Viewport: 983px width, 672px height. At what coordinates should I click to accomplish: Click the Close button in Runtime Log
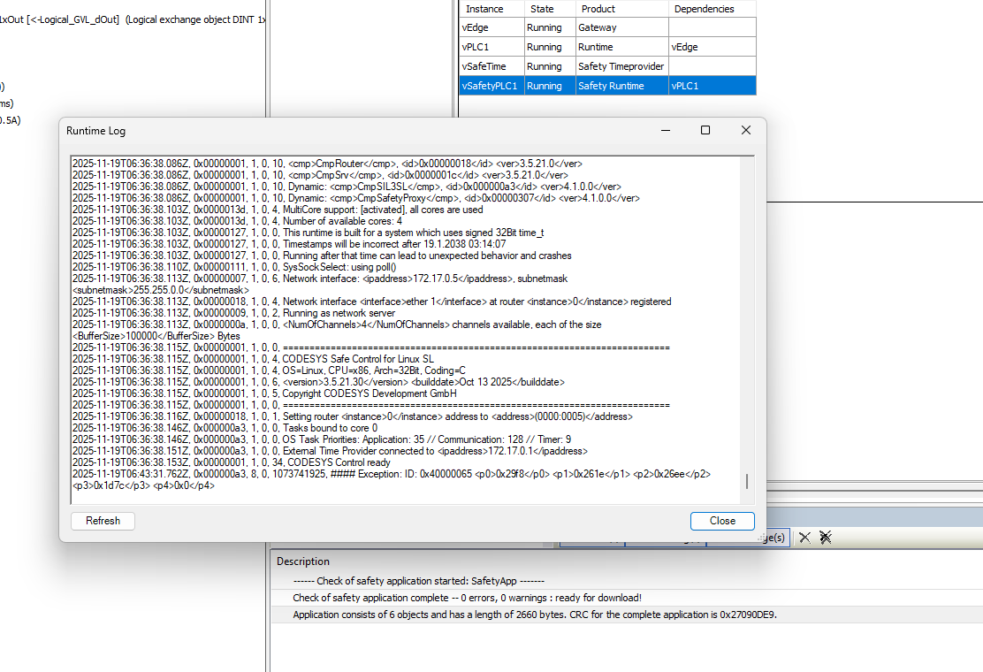pos(721,521)
